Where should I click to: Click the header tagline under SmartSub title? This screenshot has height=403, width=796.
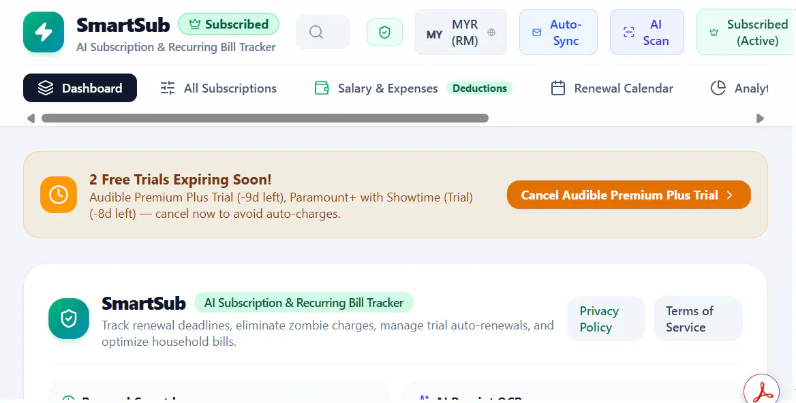click(176, 47)
